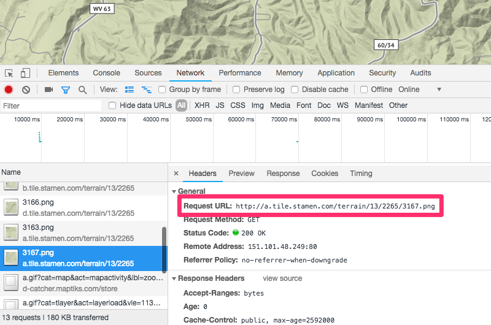Click the view source link

pyautogui.click(x=282, y=278)
